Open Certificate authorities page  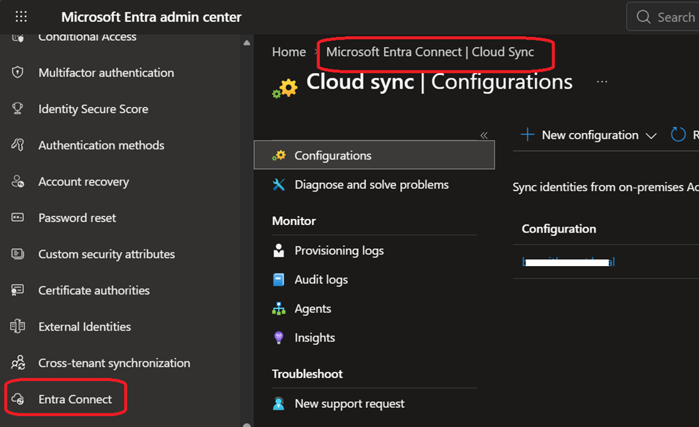click(94, 291)
